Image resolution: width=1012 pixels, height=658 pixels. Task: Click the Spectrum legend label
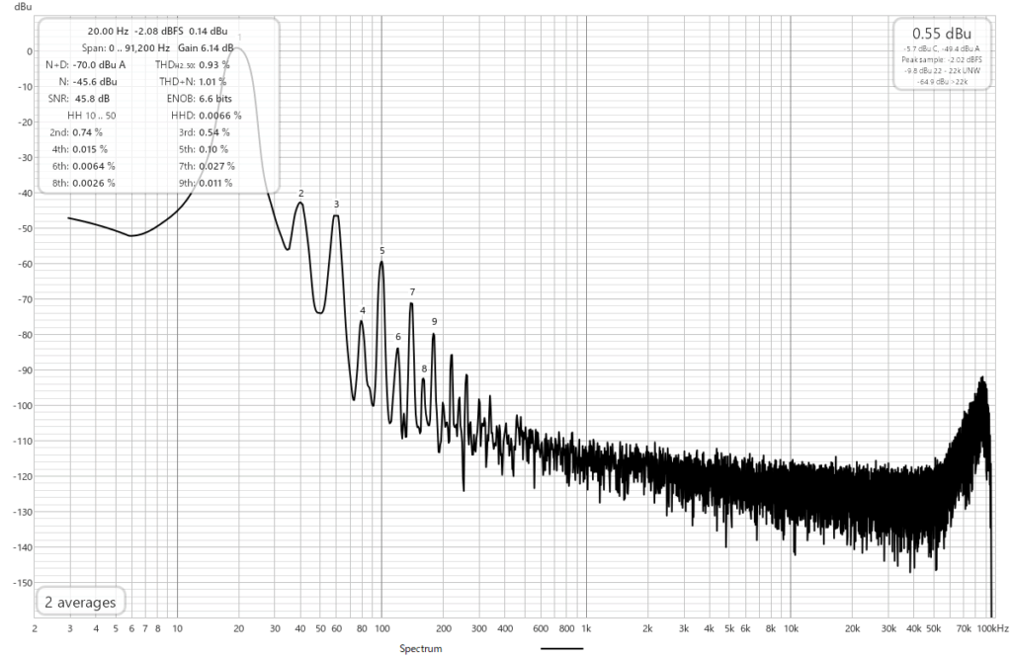(419, 649)
